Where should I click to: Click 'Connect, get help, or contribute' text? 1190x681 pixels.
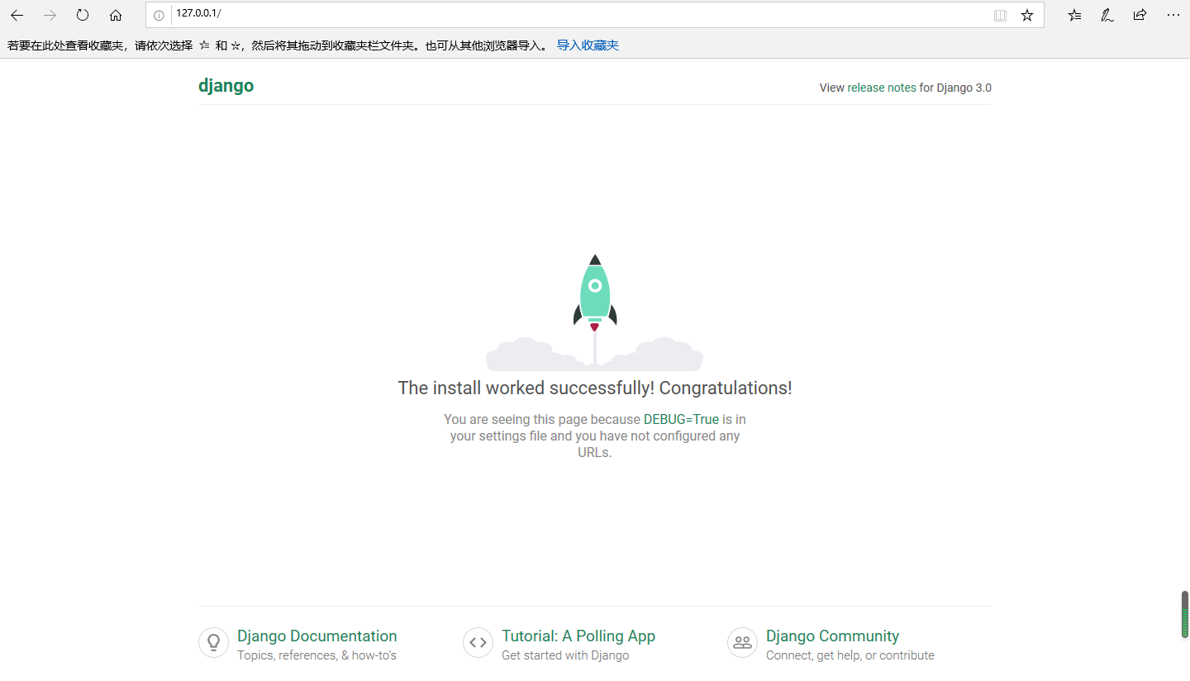(850, 655)
